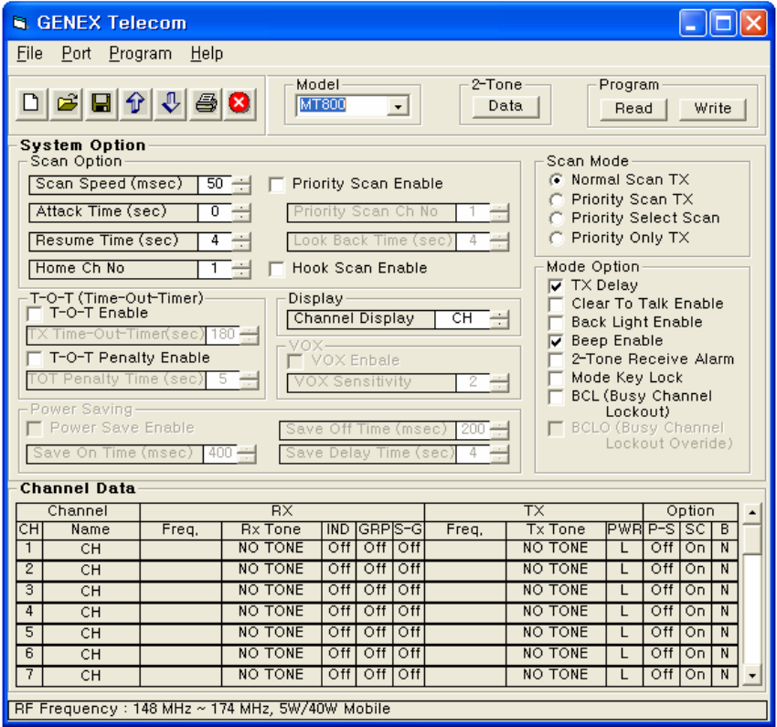This screenshot has height=727, width=777.
Task: Open the Model dropdown list
Action: [x=398, y=106]
